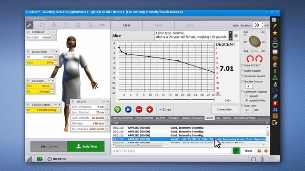The image size is (305, 171).
Task: Click the green battery status icon
Action: [x=40, y=159]
